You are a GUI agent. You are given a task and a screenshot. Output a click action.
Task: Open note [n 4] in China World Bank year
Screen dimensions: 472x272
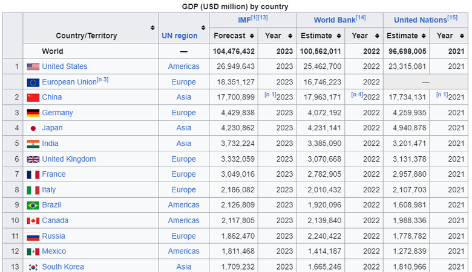pos(357,95)
